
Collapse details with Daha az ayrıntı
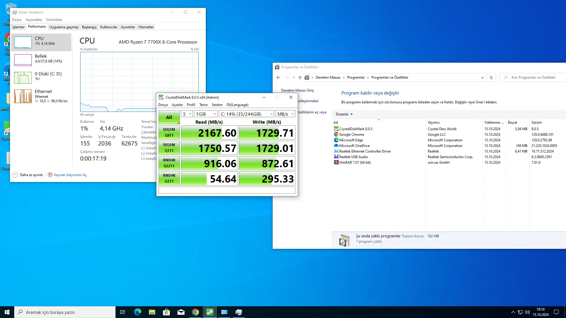pos(28,175)
